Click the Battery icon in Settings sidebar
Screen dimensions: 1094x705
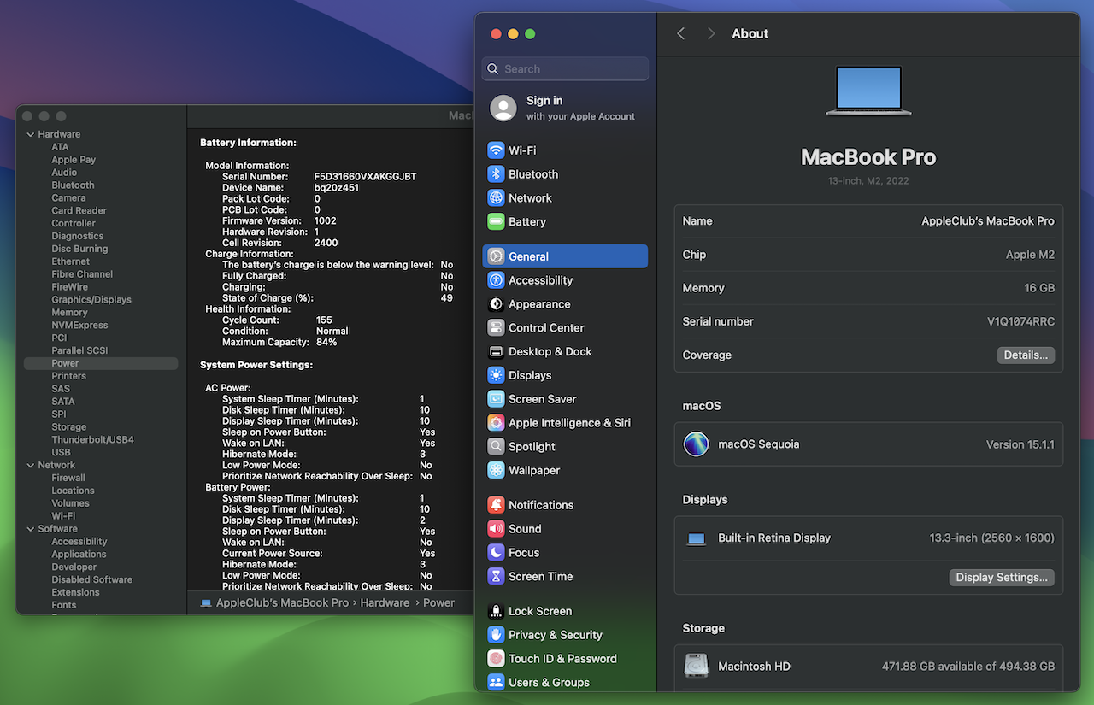496,222
